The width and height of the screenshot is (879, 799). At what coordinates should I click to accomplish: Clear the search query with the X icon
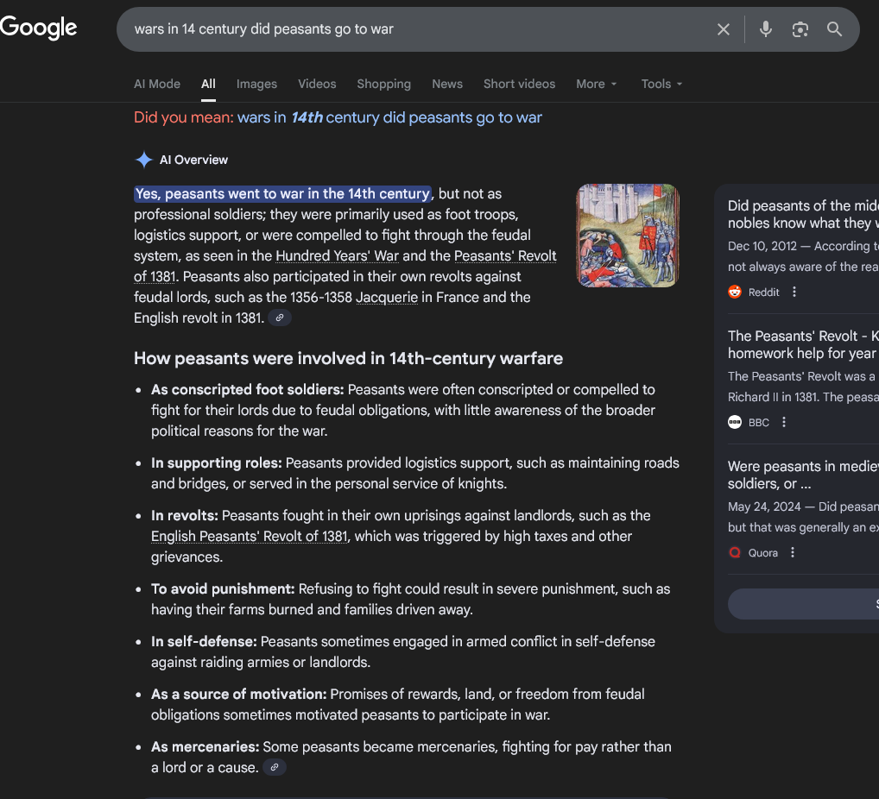[724, 29]
